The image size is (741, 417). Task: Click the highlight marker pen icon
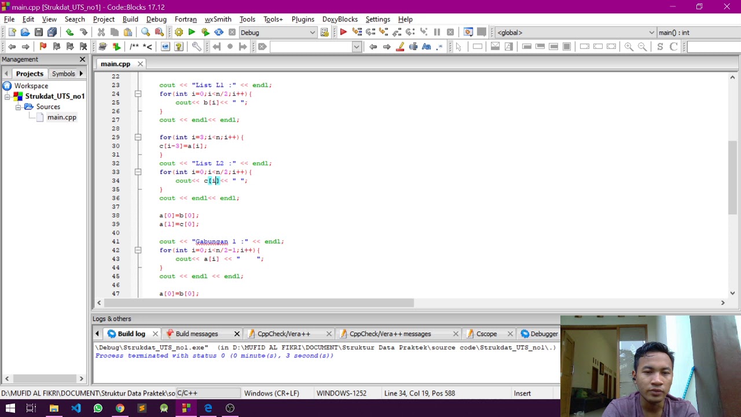pyautogui.click(x=399, y=46)
